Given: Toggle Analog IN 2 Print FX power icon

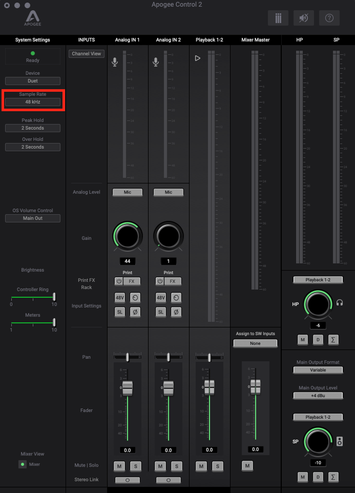Looking at the screenshot, I should (x=160, y=281).
